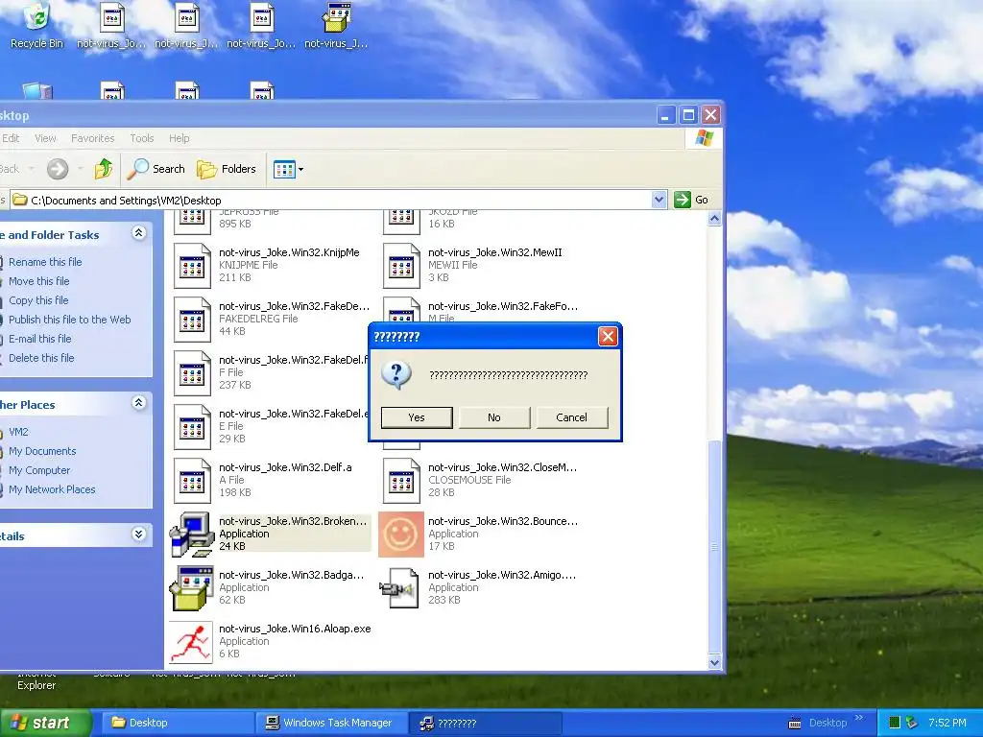Select the Broken... application computer icon
This screenshot has height=737, width=983.
(x=192, y=535)
